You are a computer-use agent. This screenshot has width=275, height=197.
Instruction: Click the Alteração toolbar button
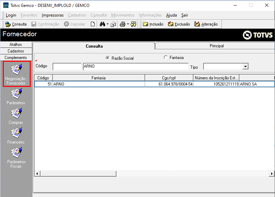tap(206, 24)
